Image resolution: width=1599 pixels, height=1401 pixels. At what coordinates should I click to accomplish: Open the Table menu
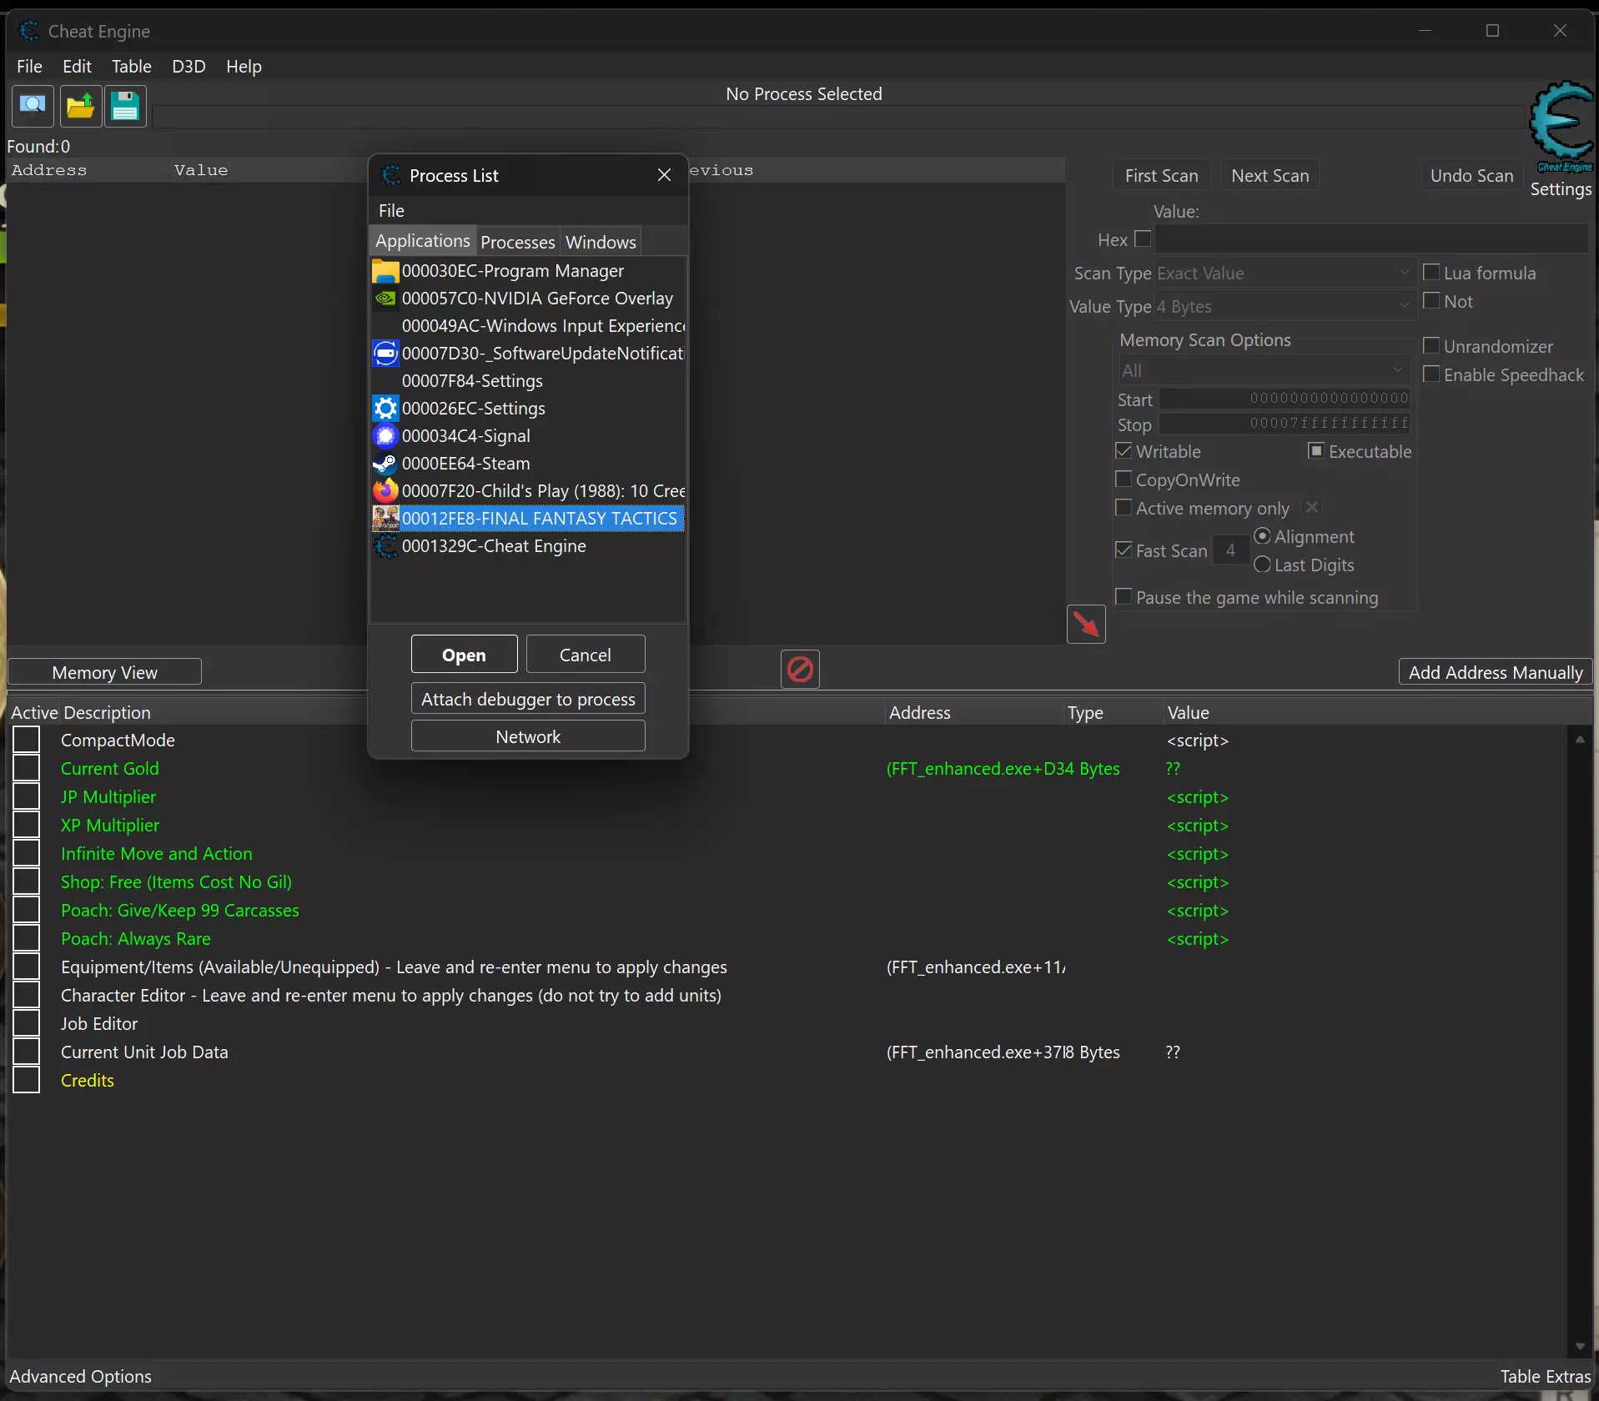point(131,66)
